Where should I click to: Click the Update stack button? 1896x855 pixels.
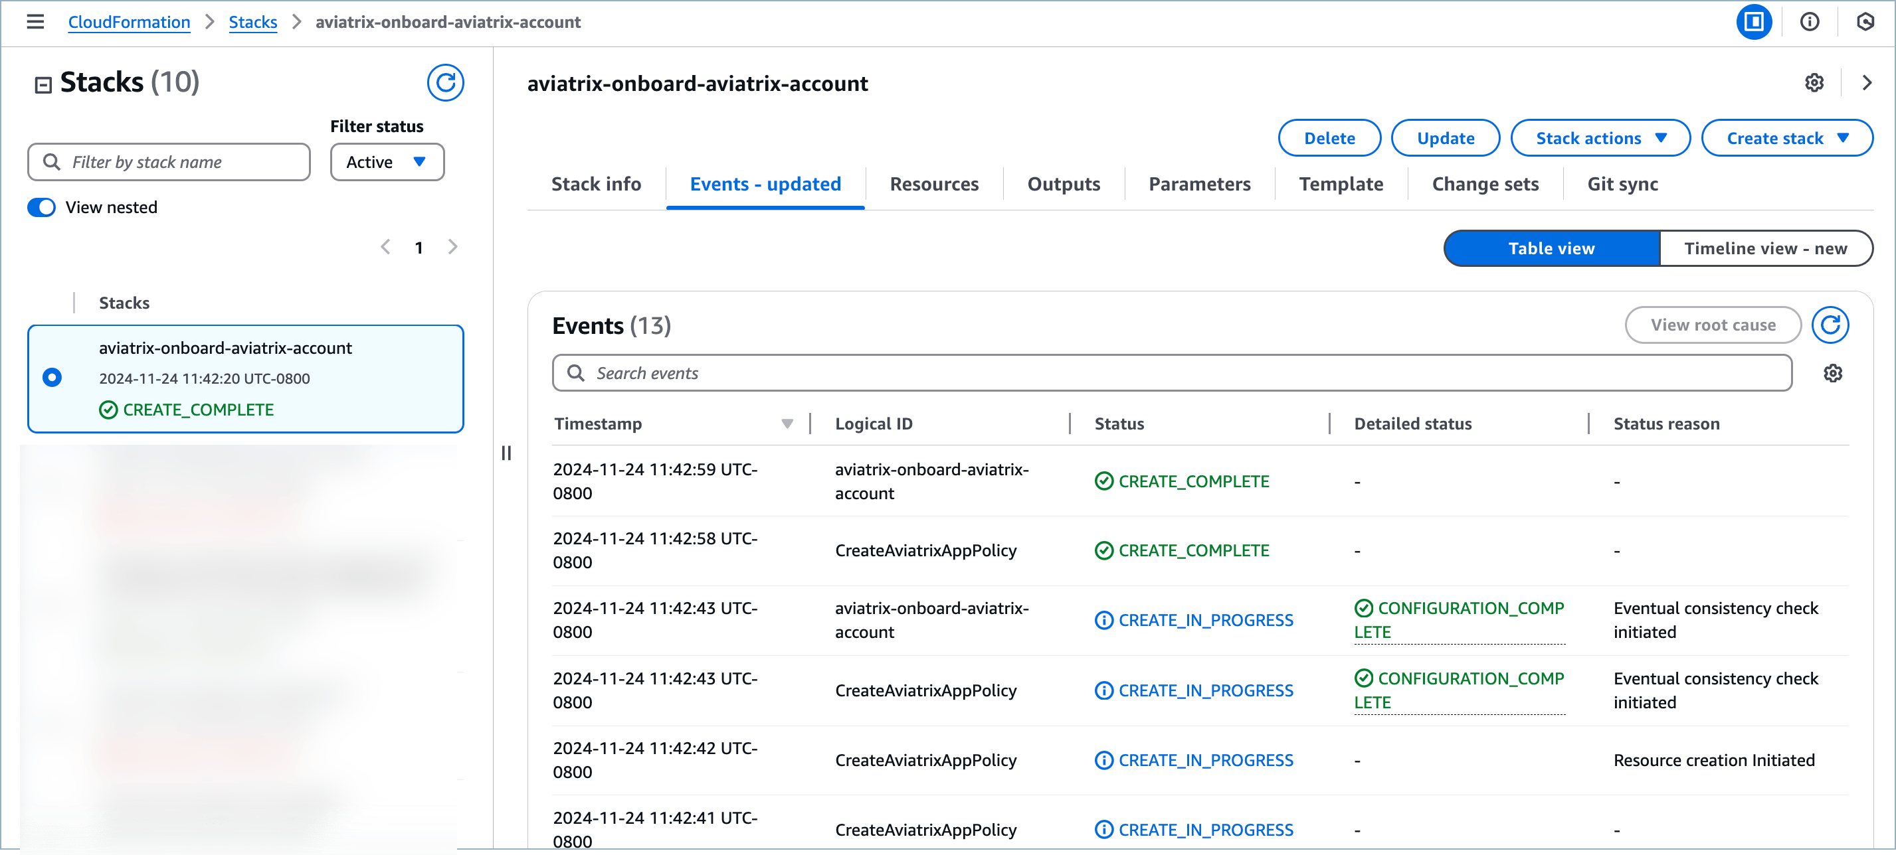1446,138
